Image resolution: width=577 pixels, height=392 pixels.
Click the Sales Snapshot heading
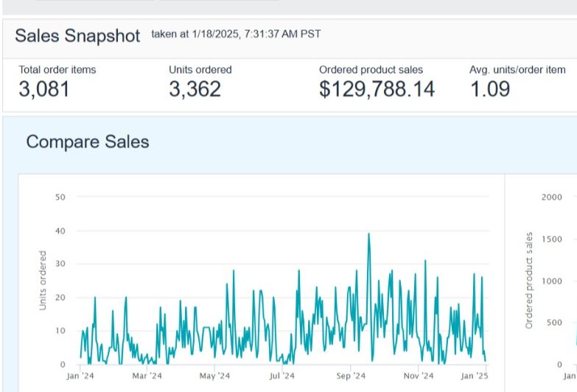click(x=77, y=36)
